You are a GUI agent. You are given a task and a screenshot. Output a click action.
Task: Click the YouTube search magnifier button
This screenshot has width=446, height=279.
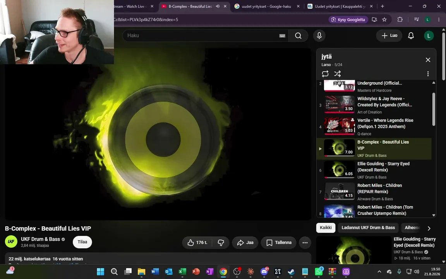[298, 36]
